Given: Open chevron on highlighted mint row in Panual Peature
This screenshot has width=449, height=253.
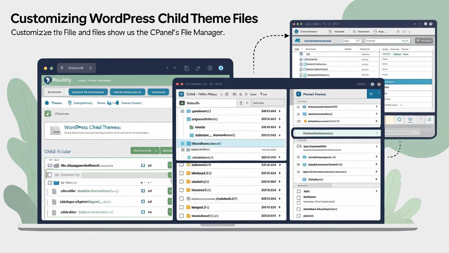Looking at the screenshot, I should [x=377, y=133].
